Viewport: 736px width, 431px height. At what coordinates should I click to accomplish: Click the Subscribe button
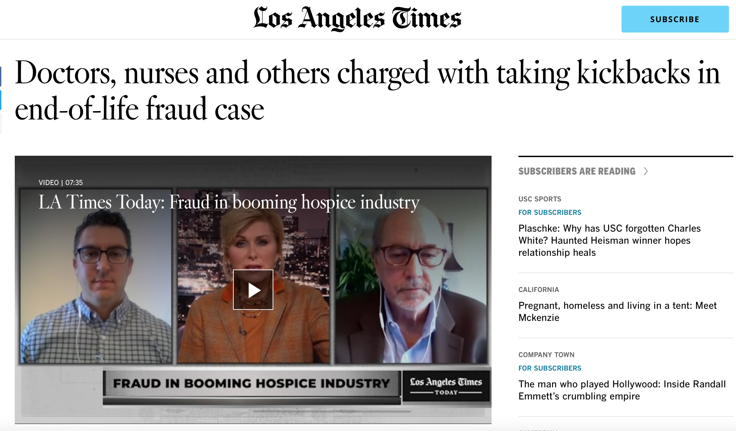tap(675, 19)
